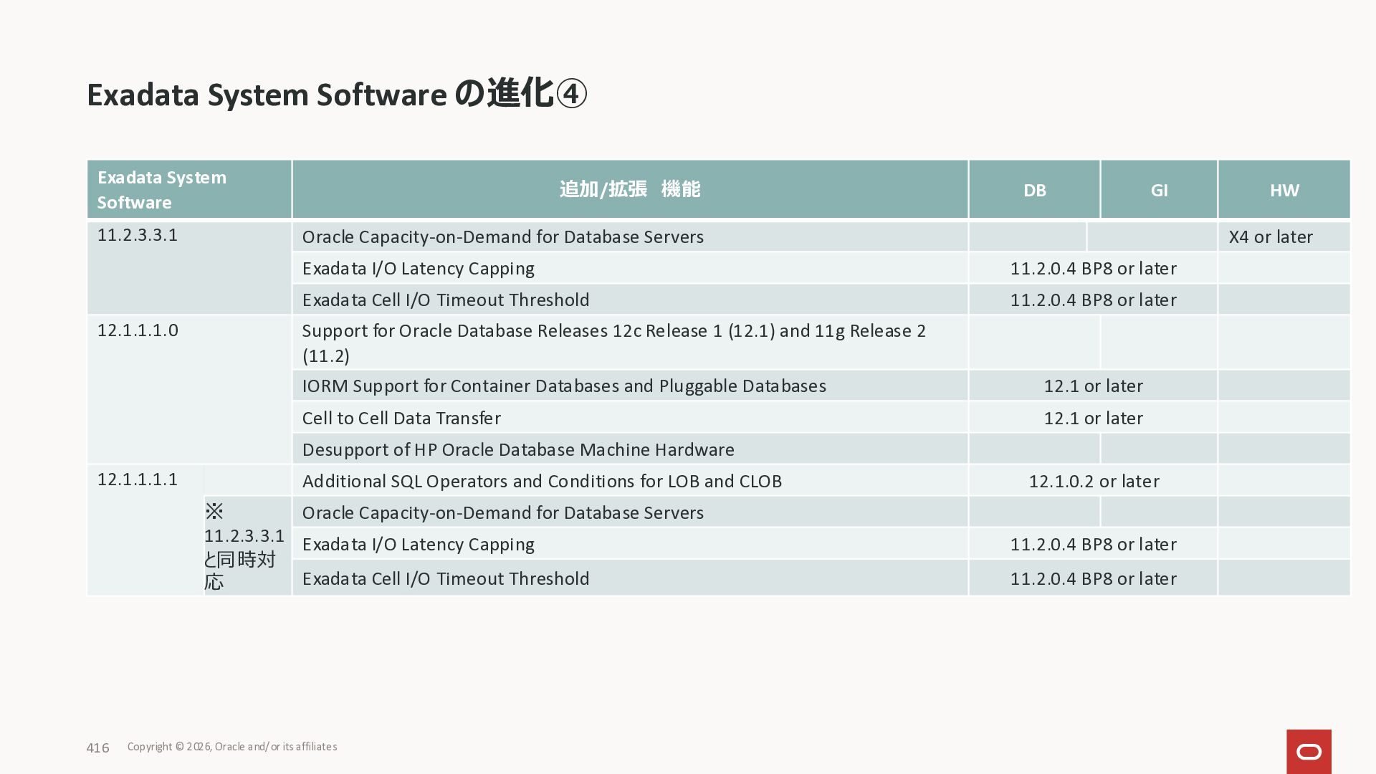Screen dimensions: 1376x774
Task: Click the X4 or later cell
Action: pos(1270,237)
